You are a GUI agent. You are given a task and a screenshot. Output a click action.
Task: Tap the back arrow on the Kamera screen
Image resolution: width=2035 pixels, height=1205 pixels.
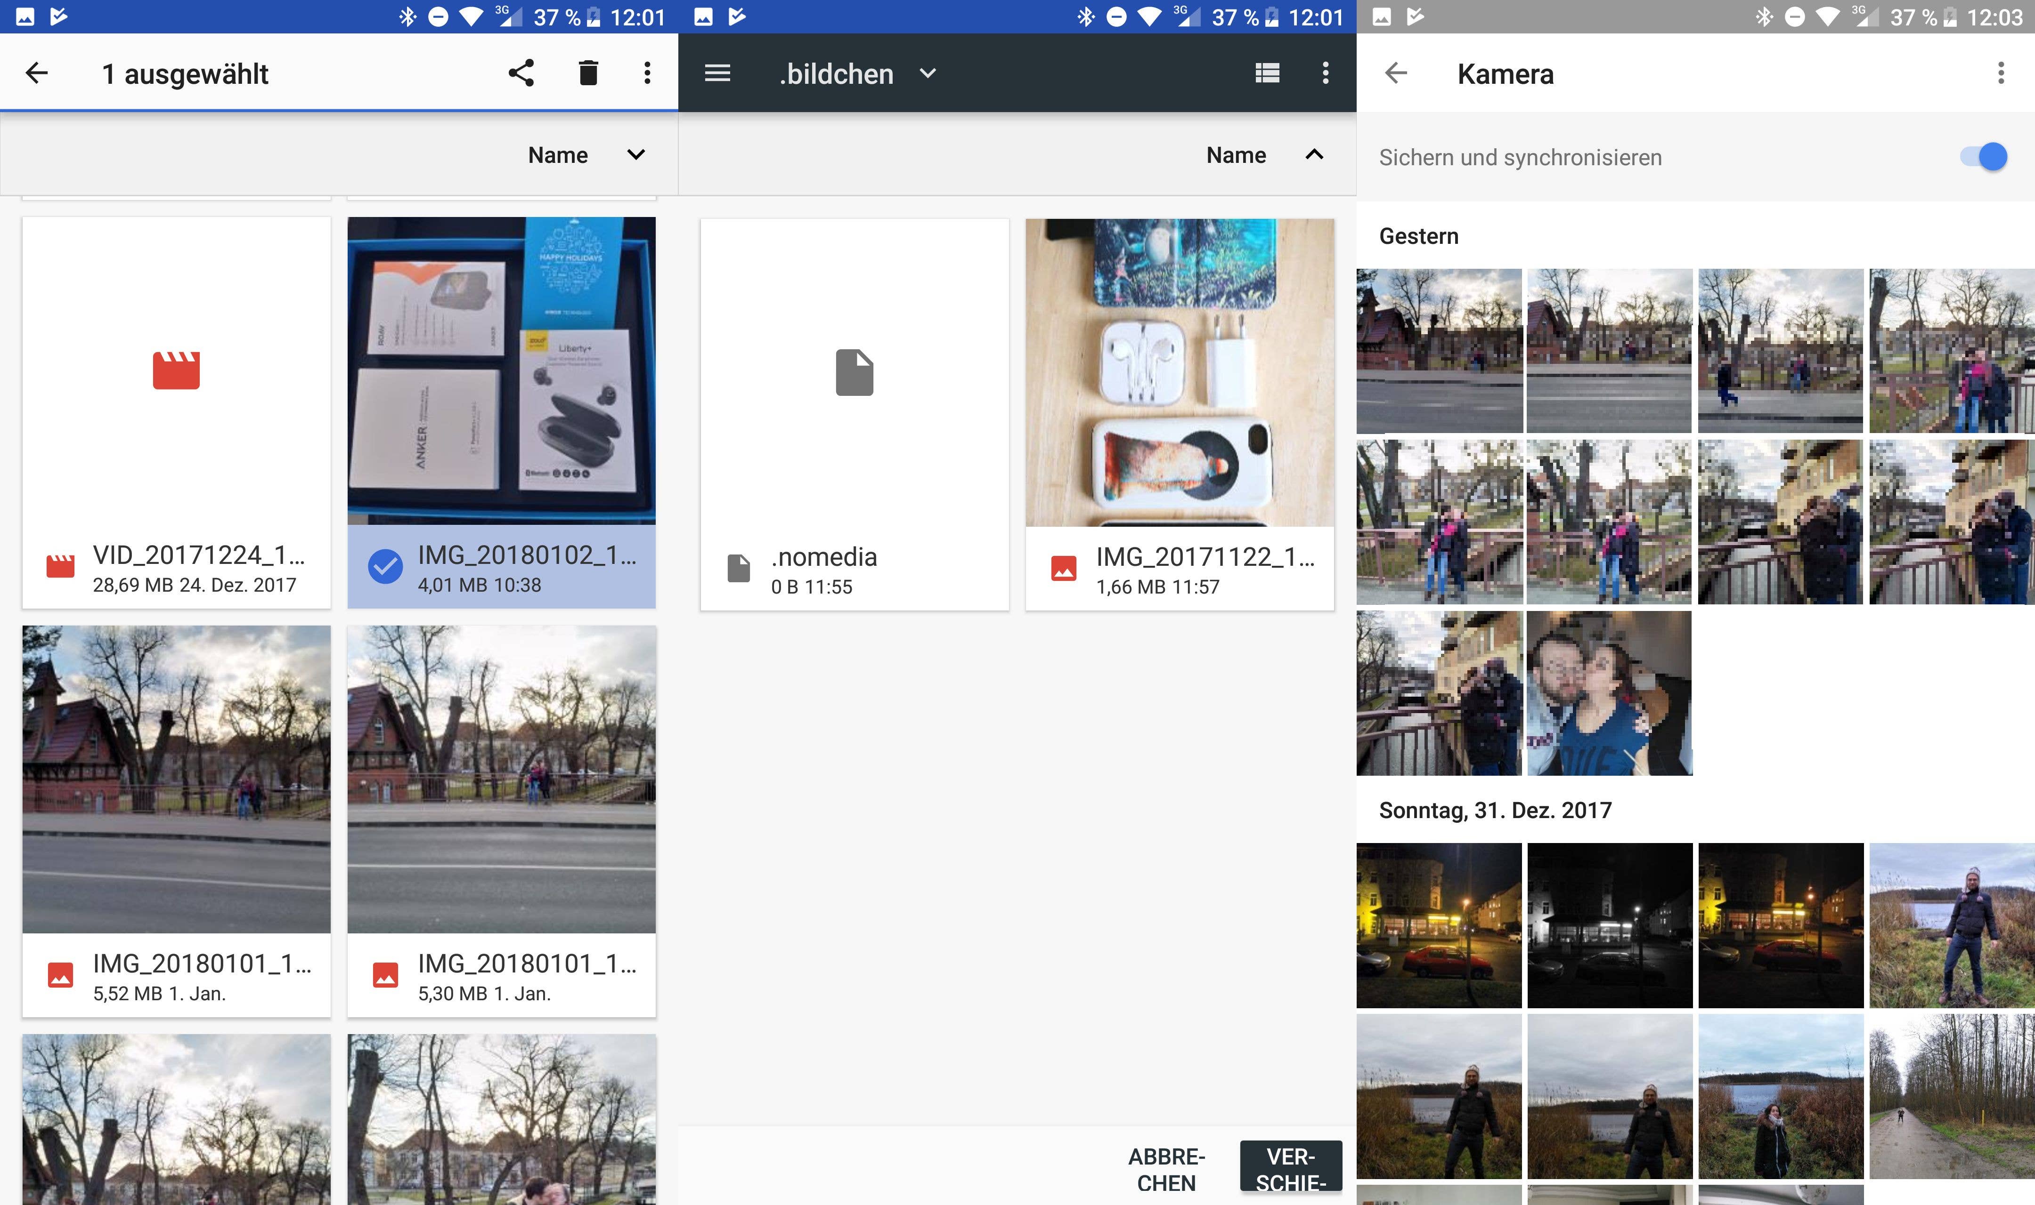tap(1395, 72)
